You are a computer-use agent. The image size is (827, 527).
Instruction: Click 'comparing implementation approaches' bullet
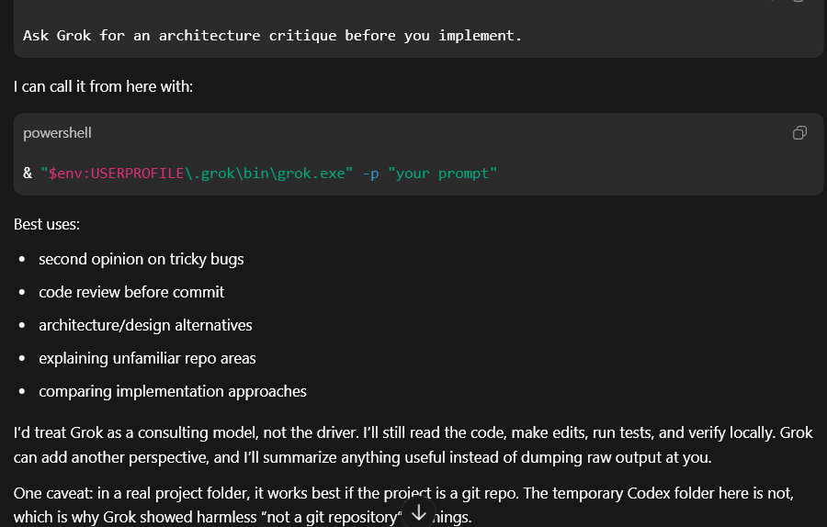[173, 391]
